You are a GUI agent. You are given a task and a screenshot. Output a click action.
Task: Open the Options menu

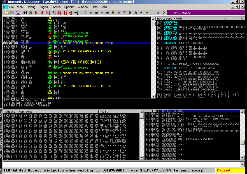pyautogui.click(x=69, y=7)
